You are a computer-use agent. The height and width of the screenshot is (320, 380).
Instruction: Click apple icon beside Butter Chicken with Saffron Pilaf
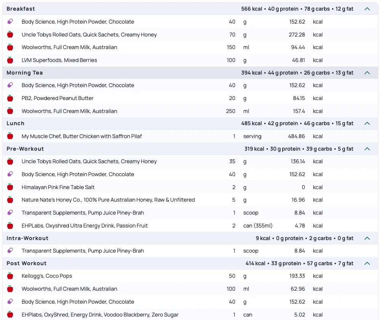10,136
